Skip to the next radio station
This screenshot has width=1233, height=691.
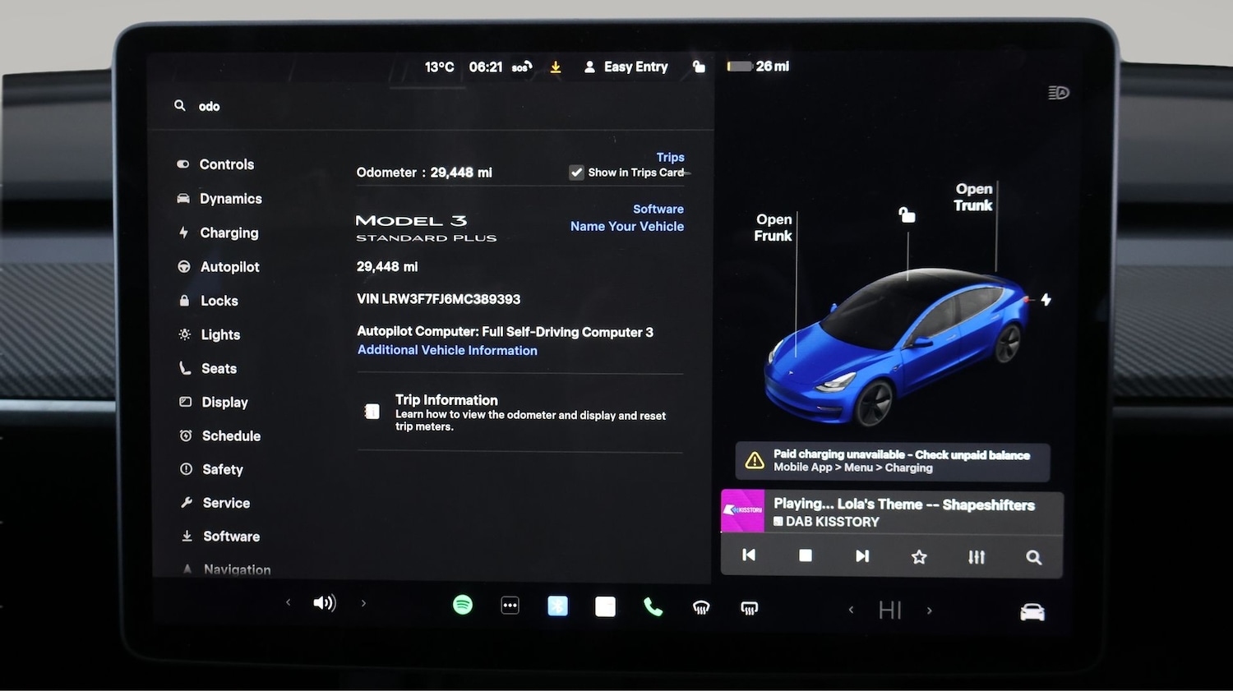coord(861,555)
